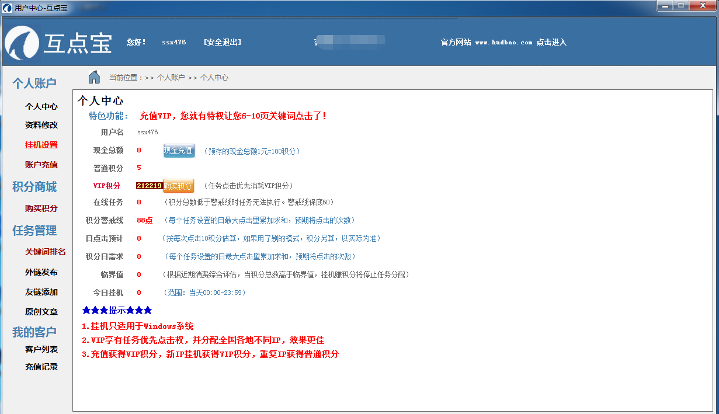Select 购买积分 in the sidebar
Screen dimensions: 719x414
point(41,208)
